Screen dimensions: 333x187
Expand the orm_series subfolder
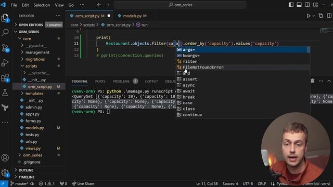coord(32,155)
